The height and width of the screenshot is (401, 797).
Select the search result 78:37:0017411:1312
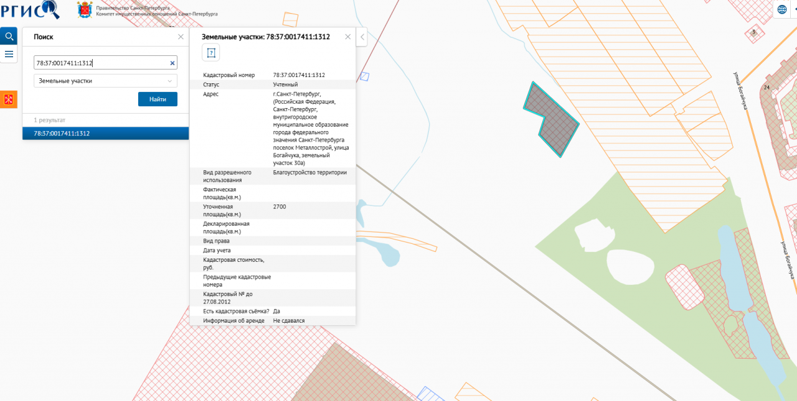105,133
